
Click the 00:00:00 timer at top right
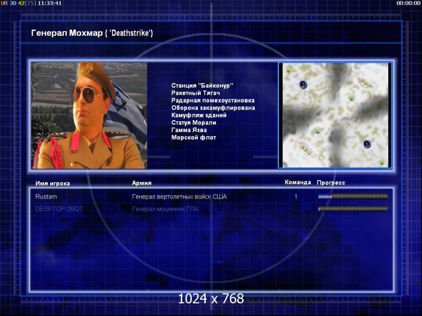tap(408, 3)
